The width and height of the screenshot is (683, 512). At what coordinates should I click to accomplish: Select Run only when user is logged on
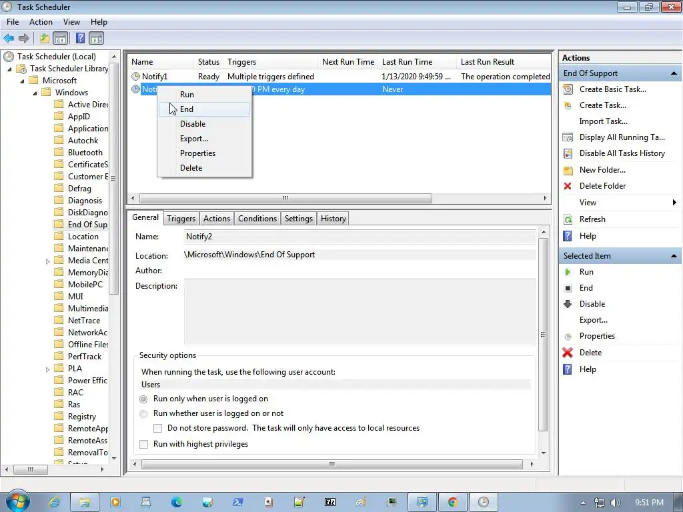click(143, 399)
